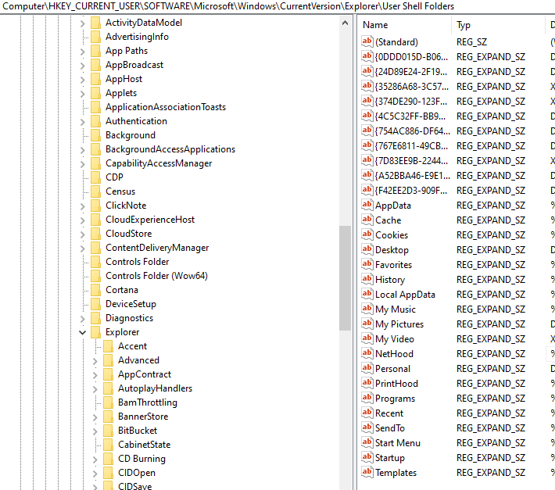Click the ab icon for My Music
This screenshot has width=555, height=490.
click(x=367, y=309)
